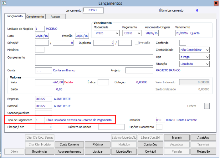Image resolution: width=220 pixels, height=158 pixels.
Task: Check the Conferido box
Action: click(183, 43)
